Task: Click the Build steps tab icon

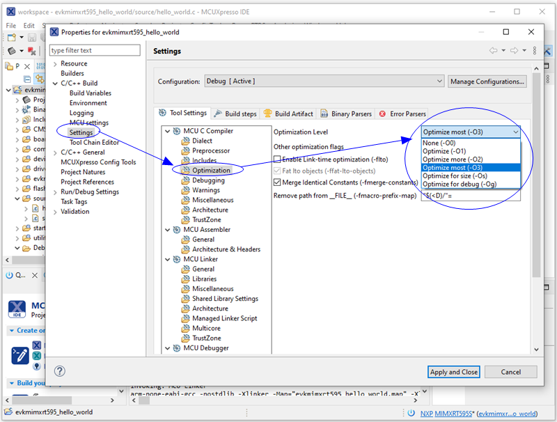Action: tap(218, 114)
